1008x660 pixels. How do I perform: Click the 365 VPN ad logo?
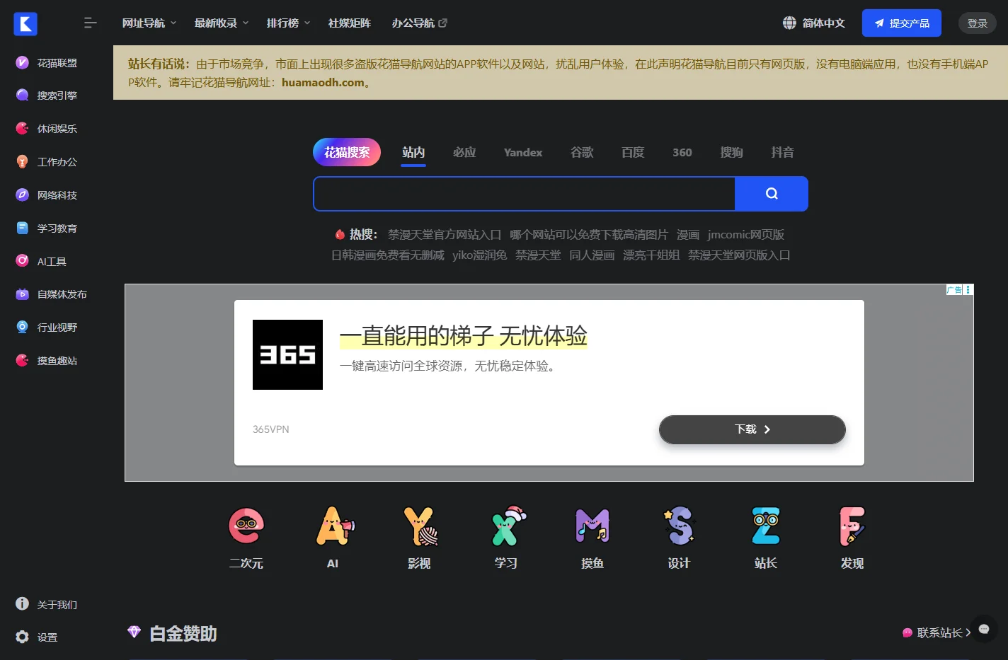coord(287,354)
